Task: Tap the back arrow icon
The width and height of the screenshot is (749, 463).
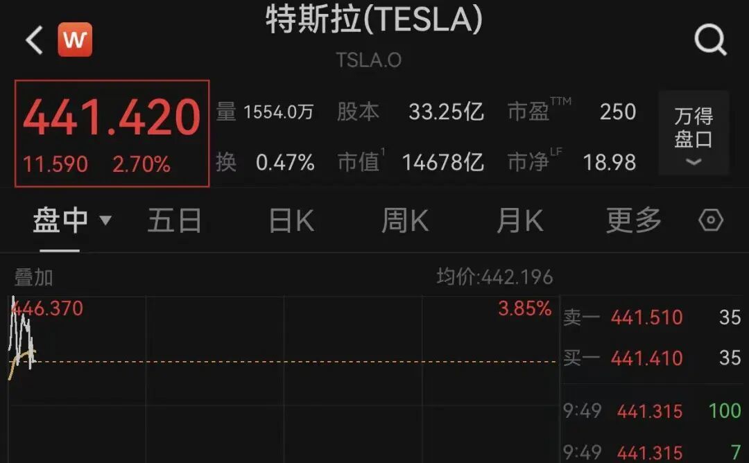Action: 34,41
